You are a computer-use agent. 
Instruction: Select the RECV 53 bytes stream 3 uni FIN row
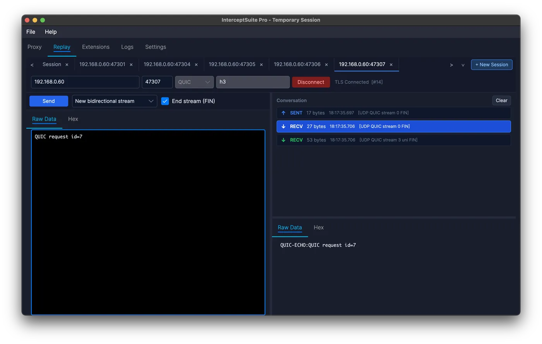tap(394, 140)
